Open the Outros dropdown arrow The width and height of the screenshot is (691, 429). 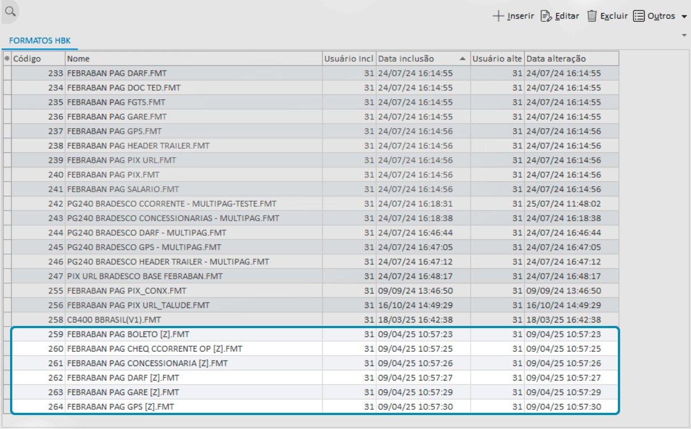[684, 17]
